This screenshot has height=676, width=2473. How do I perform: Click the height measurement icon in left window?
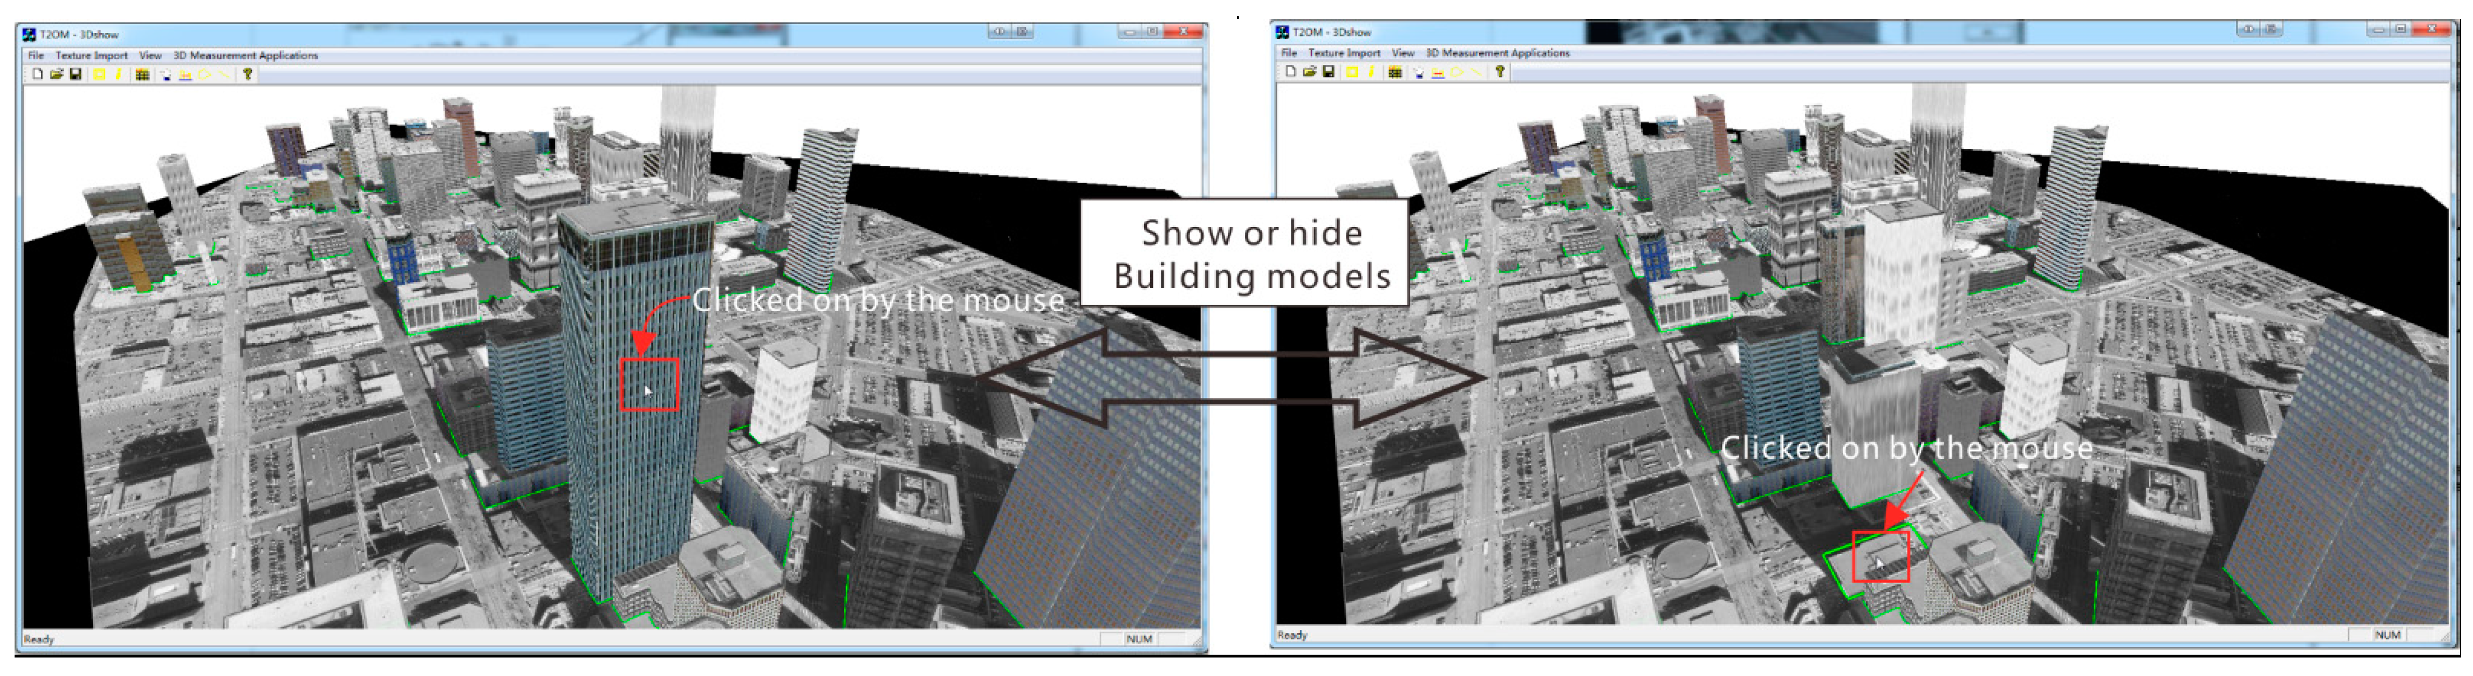coord(186,74)
